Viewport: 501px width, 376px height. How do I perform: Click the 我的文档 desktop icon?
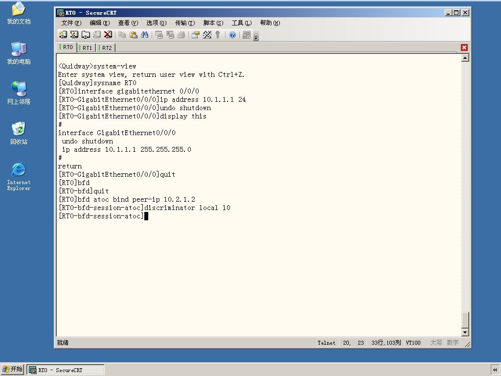pyautogui.click(x=19, y=13)
